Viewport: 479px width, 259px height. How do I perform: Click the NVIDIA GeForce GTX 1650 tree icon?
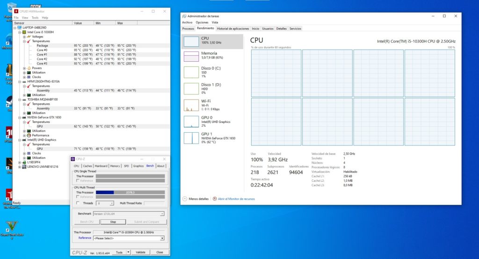click(25, 117)
